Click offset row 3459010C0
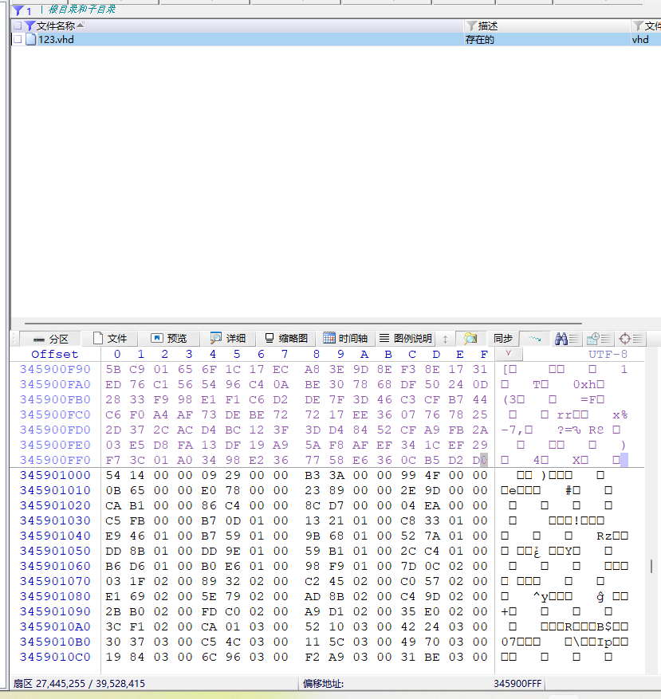The width and height of the screenshot is (661, 699). click(x=55, y=657)
